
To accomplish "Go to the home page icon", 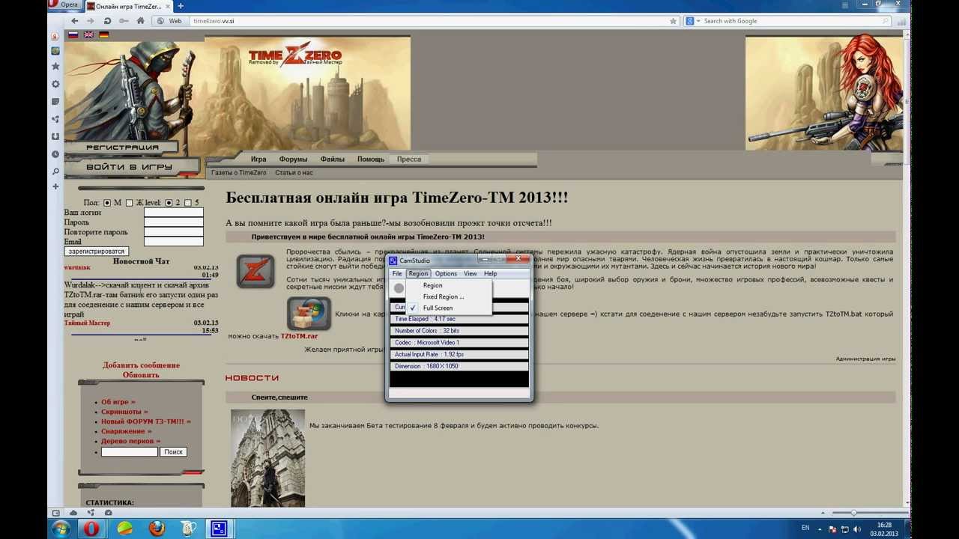I will [x=140, y=21].
